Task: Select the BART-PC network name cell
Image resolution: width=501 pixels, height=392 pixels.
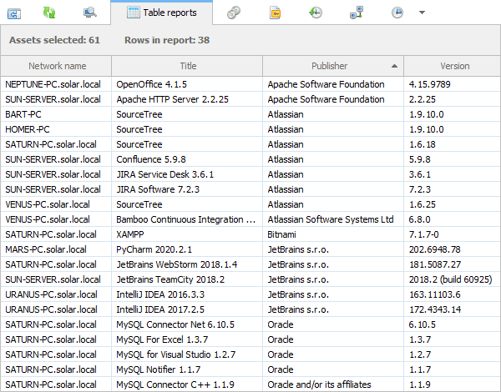Action: (56, 114)
